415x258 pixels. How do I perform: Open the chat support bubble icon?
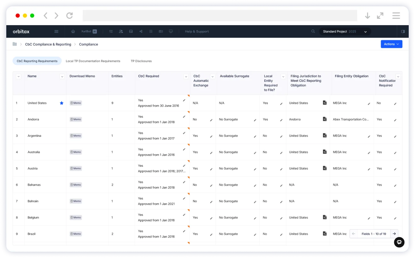[399, 242]
